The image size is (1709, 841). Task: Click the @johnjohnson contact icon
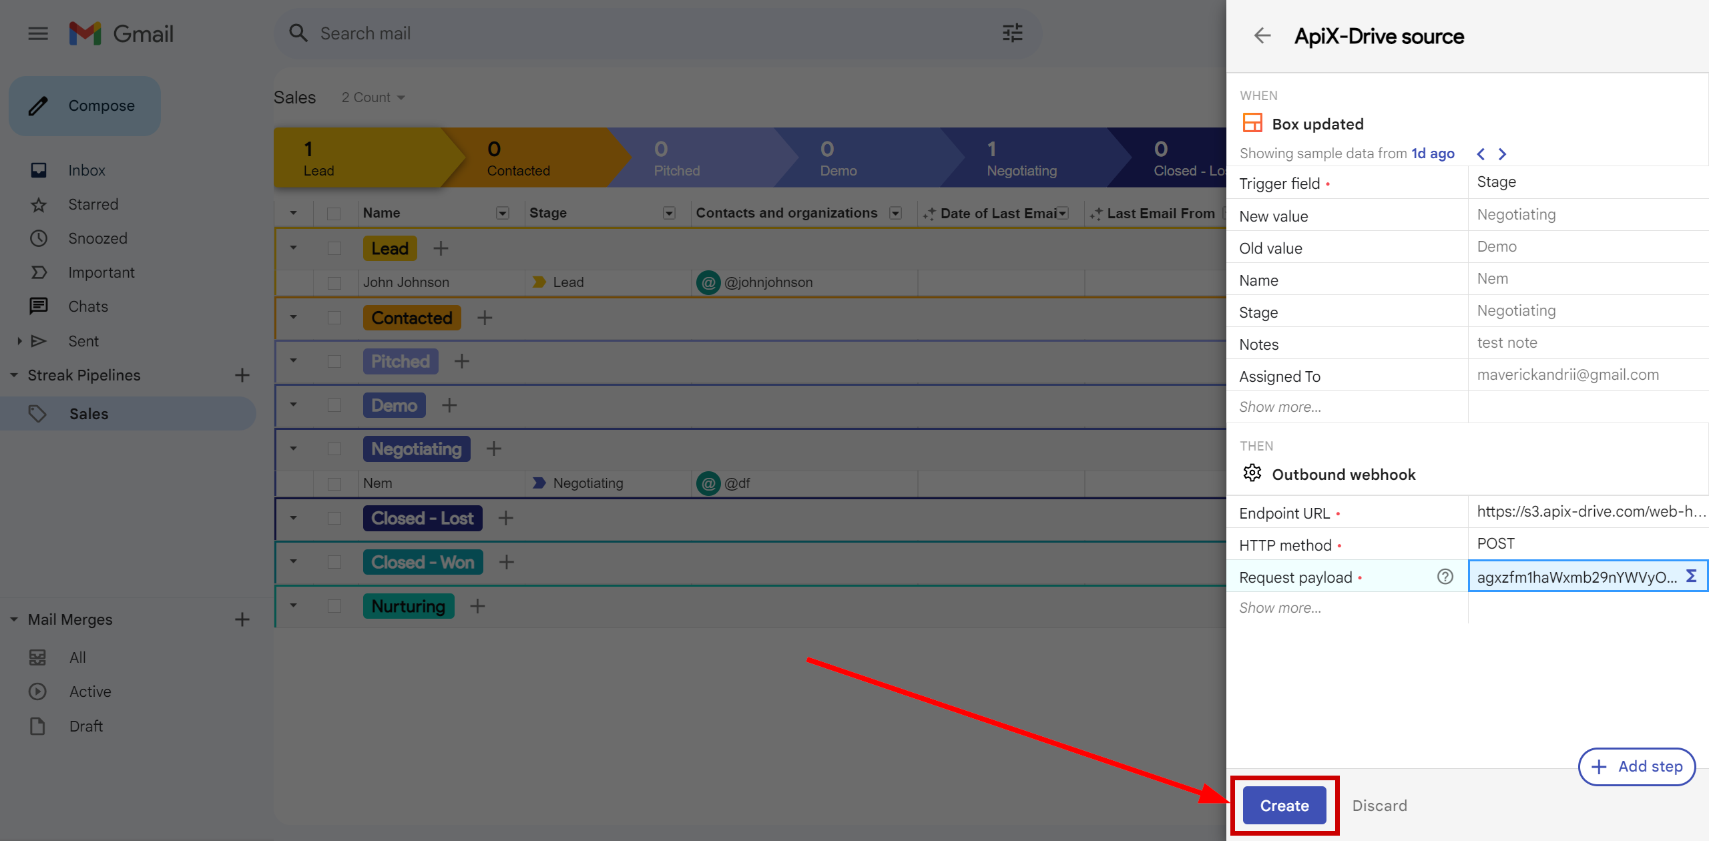[x=708, y=282]
